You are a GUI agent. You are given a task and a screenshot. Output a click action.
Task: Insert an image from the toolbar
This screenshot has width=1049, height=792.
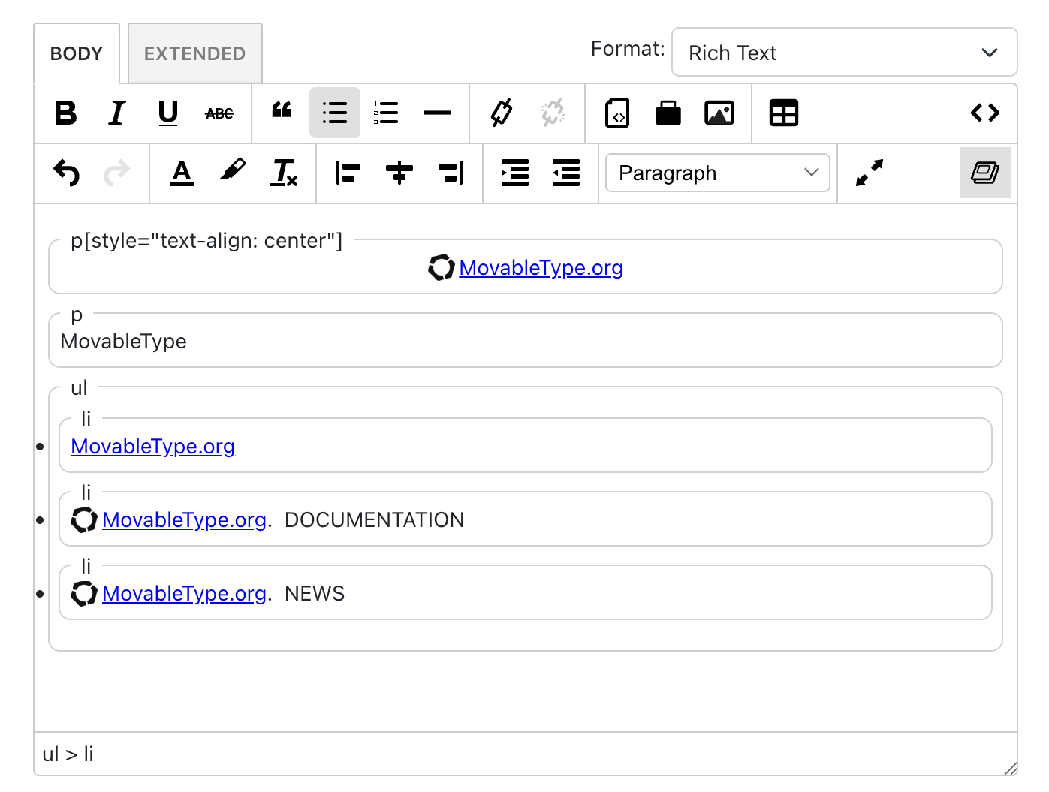pyautogui.click(x=719, y=113)
